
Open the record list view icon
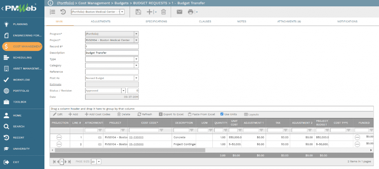(53, 12)
